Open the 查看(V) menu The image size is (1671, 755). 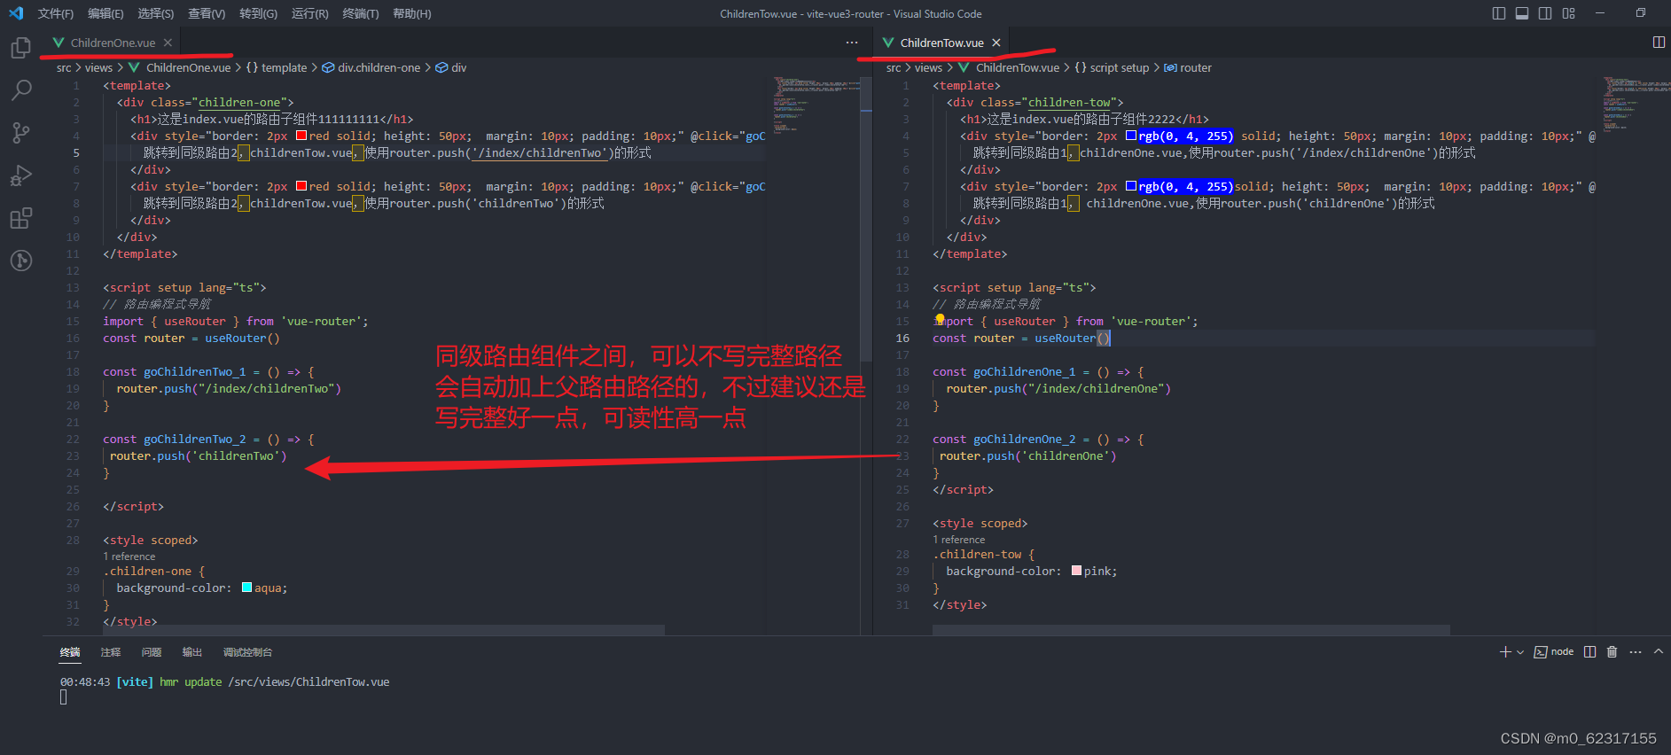click(x=207, y=13)
